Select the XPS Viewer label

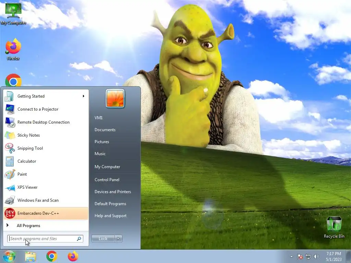[x=27, y=187]
